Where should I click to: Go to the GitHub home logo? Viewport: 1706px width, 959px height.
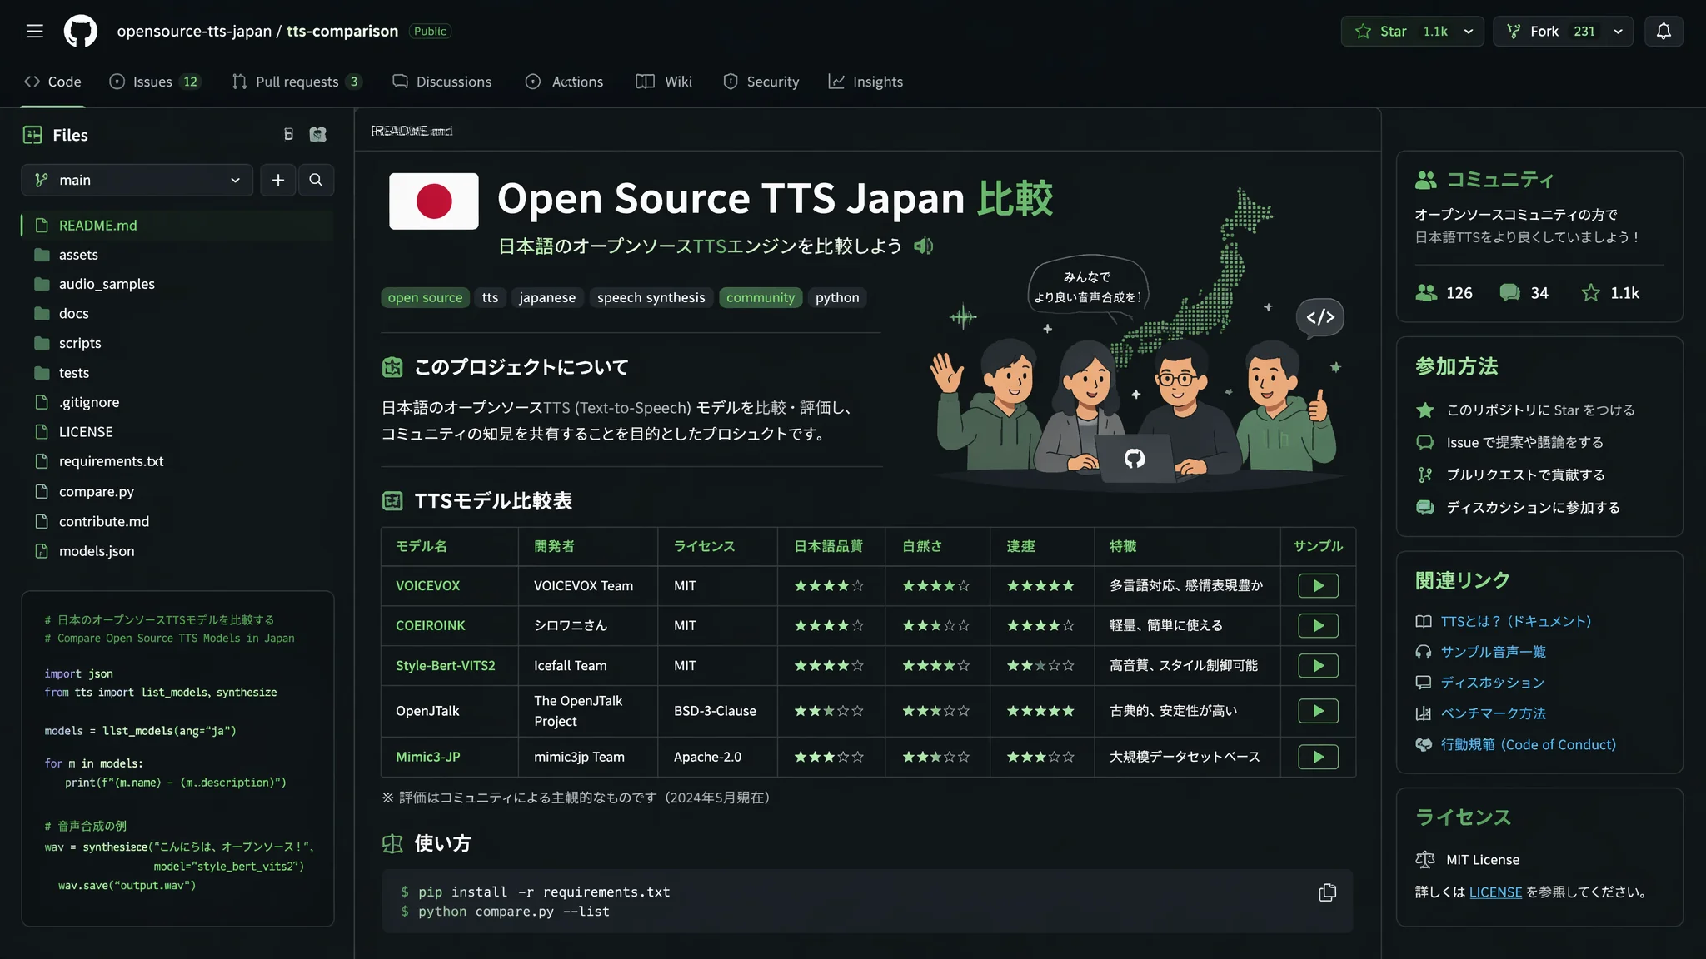coord(81,31)
